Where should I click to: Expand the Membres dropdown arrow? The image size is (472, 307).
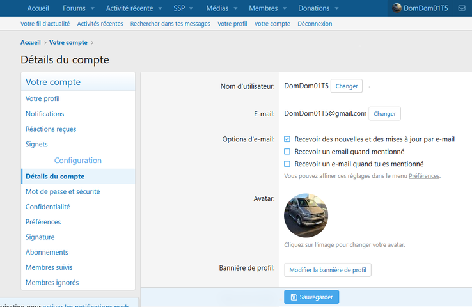285,8
